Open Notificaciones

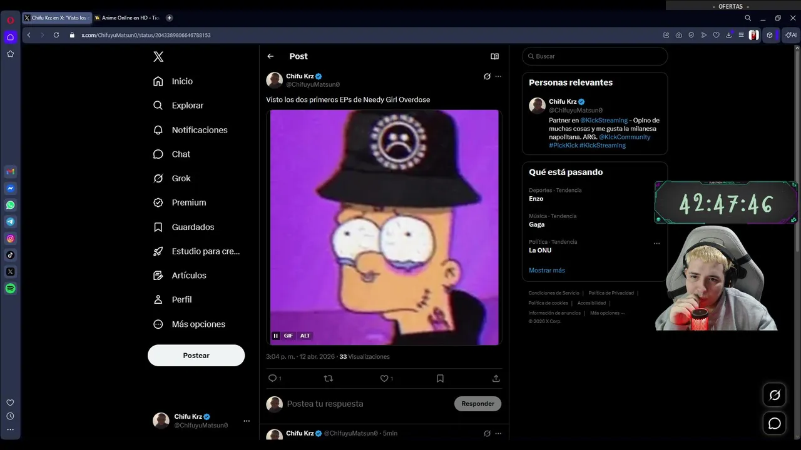(x=190, y=130)
